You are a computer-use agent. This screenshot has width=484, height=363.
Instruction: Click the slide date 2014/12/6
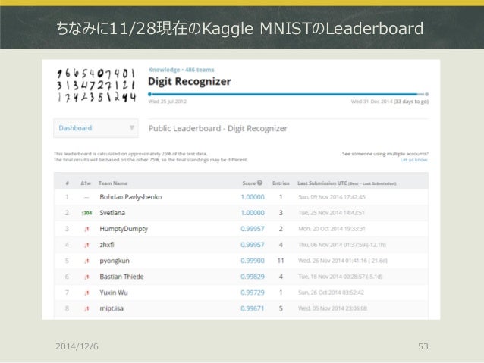click(77, 346)
